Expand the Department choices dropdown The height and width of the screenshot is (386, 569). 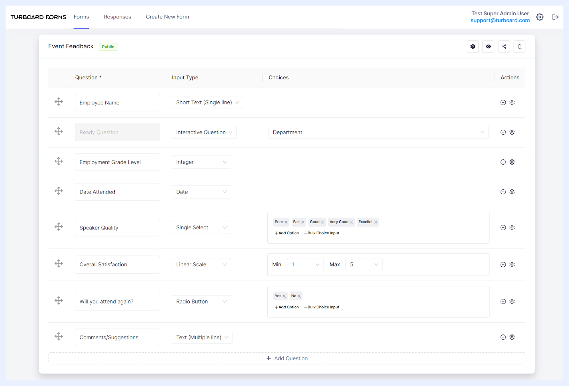[x=378, y=132]
